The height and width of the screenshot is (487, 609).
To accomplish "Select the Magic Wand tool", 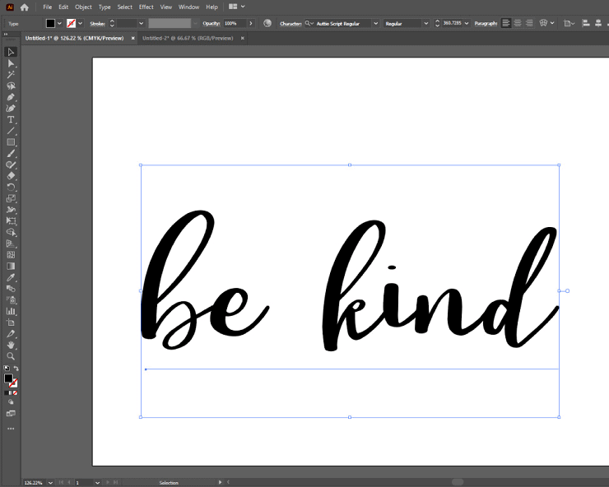I will point(11,75).
